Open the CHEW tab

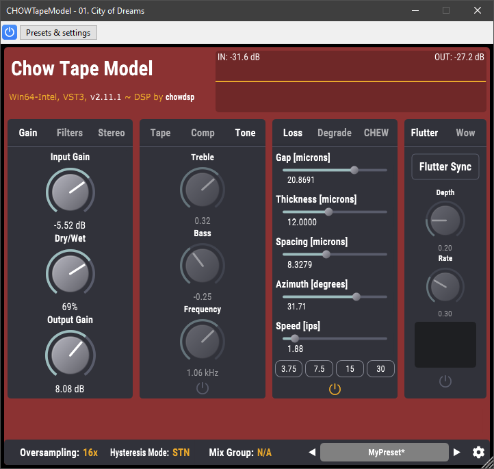tap(376, 133)
